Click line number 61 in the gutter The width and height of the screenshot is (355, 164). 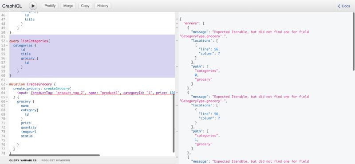(x=3, y=80)
